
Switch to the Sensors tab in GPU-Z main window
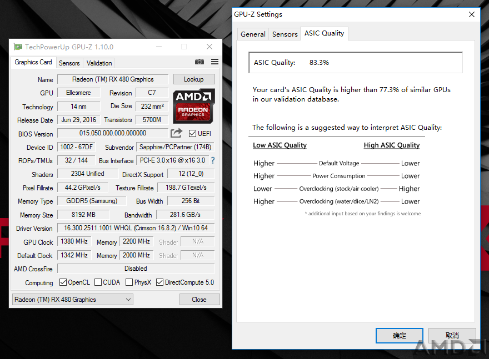click(x=69, y=63)
